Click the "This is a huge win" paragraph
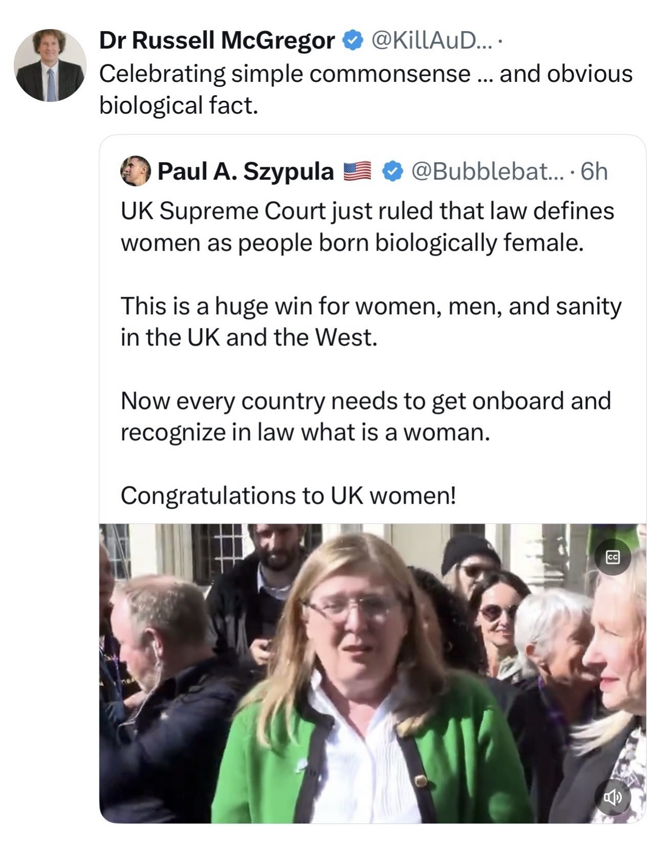The width and height of the screenshot is (660, 847). (x=370, y=321)
